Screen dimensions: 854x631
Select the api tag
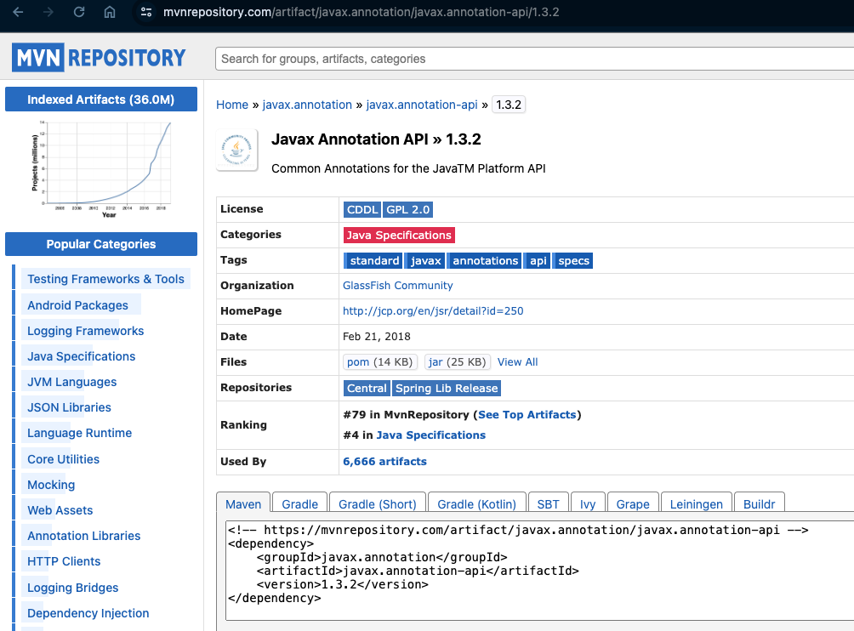coord(538,261)
